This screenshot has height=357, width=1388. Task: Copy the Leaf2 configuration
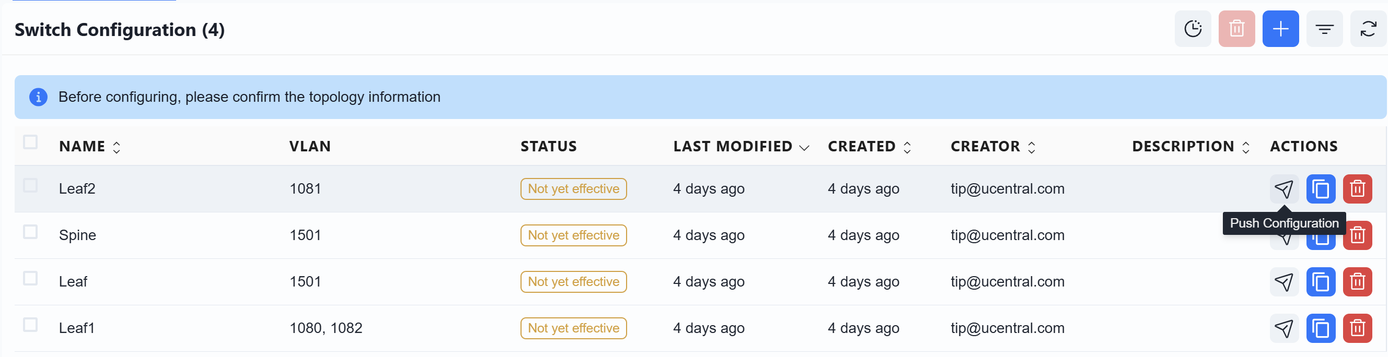click(x=1321, y=189)
